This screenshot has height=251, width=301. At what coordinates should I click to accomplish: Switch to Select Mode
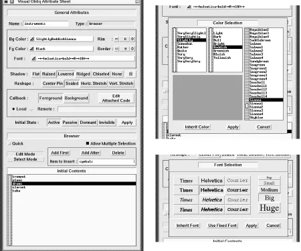pyautogui.click(x=25, y=159)
